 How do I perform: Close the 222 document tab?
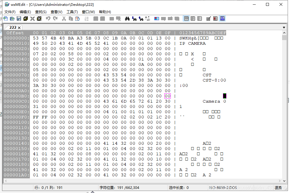19,28
